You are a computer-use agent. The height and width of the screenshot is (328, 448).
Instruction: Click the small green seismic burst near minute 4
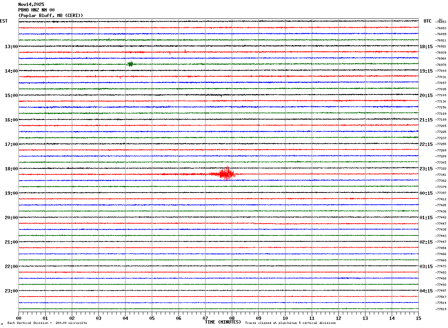tap(130, 64)
